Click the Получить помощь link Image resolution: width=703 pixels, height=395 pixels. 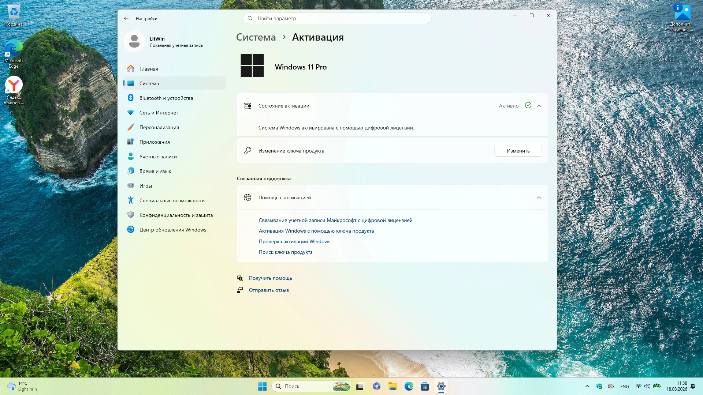271,278
